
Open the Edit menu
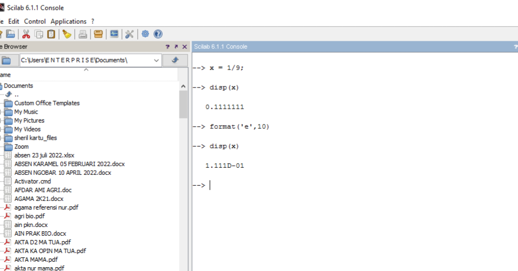click(x=14, y=21)
